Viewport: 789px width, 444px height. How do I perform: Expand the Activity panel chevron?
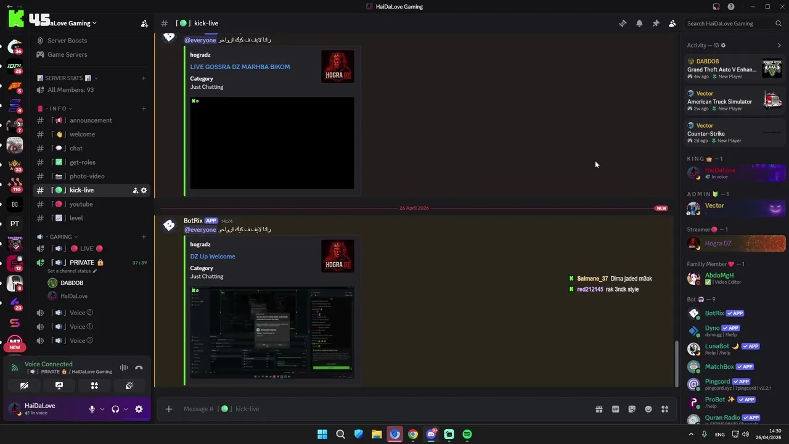pos(779,45)
